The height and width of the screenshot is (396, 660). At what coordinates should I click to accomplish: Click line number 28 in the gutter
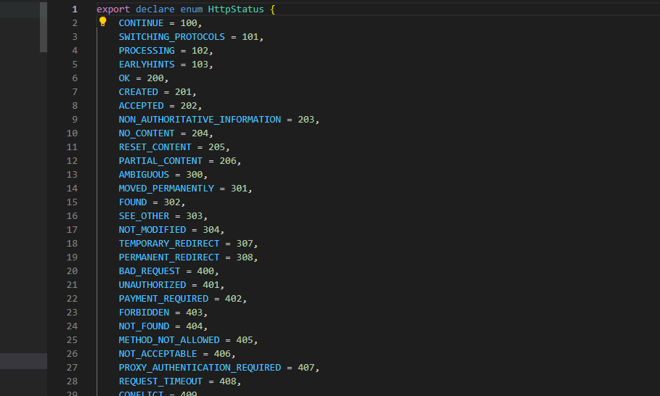pyautogui.click(x=72, y=381)
